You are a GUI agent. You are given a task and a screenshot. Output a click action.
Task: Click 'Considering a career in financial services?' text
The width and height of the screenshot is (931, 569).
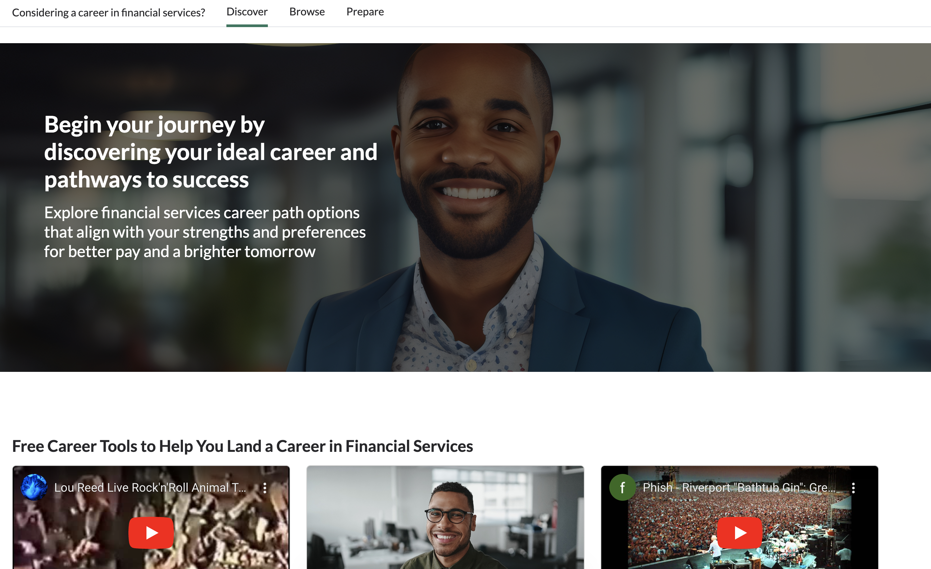[x=108, y=12]
